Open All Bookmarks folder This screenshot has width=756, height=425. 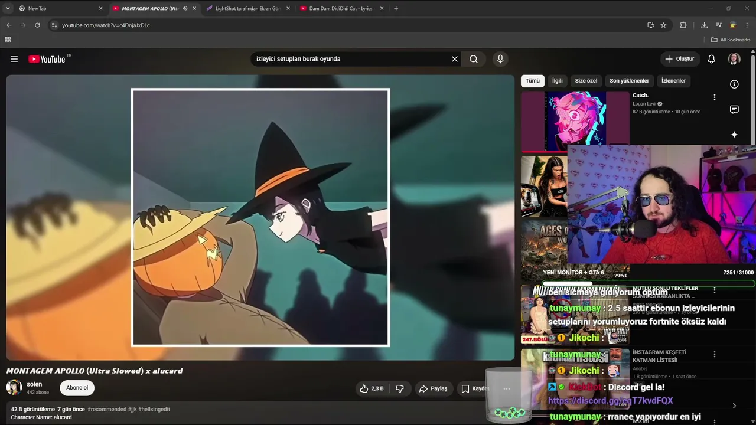pos(731,40)
